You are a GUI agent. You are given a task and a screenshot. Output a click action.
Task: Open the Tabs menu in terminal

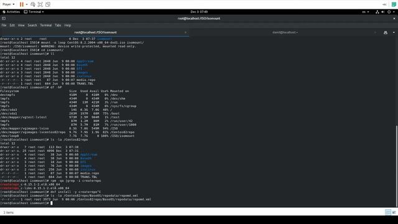(58, 25)
